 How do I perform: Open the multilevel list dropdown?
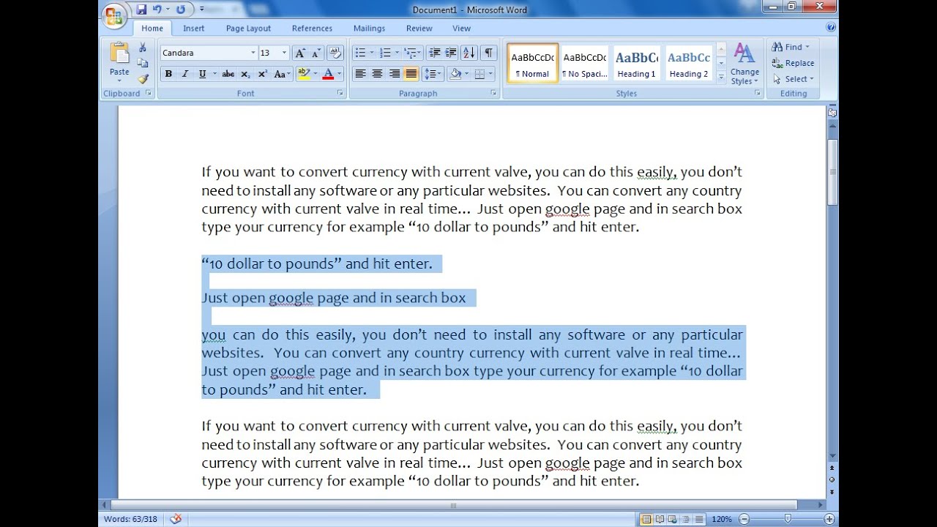413,53
